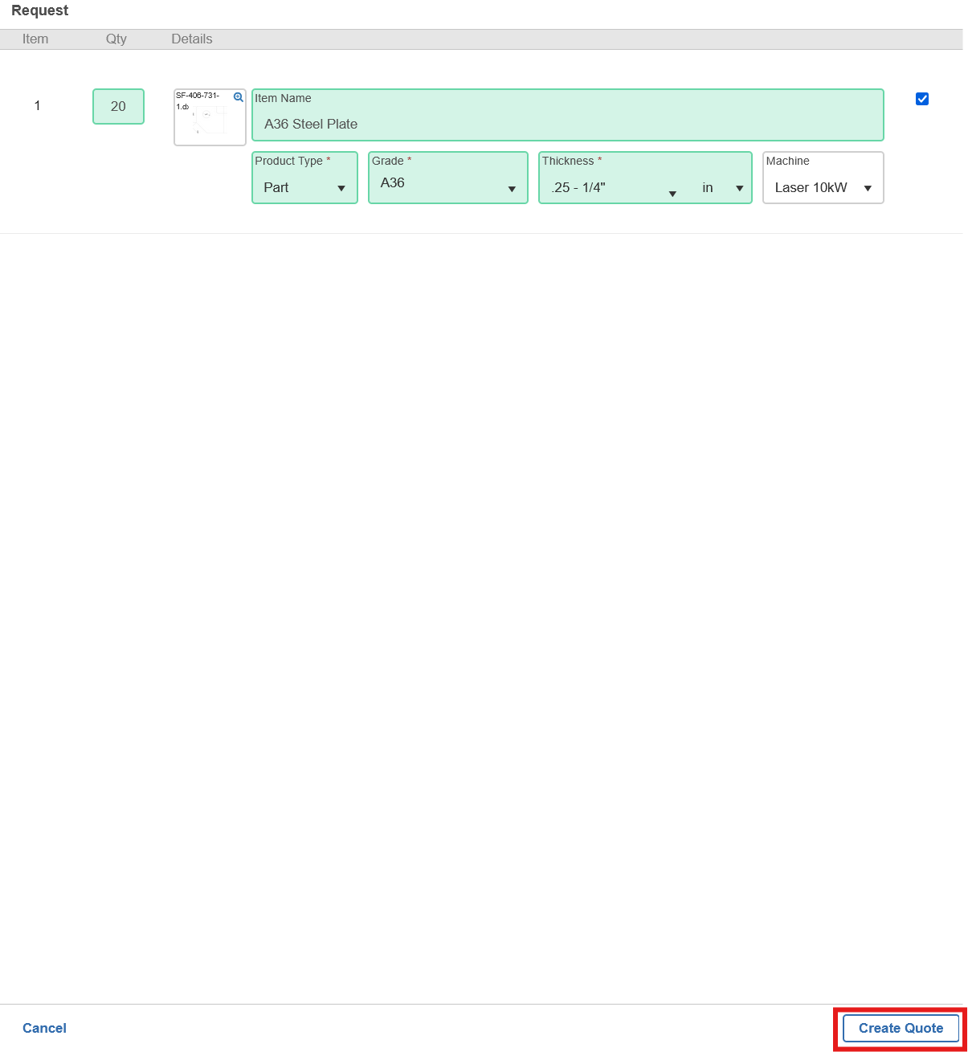Click the Machine field label
Image resolution: width=968 pixels, height=1052 pixels.
click(787, 161)
